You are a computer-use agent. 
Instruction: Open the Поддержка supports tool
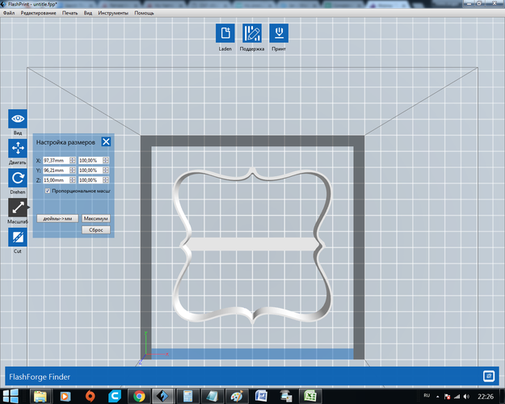252,33
